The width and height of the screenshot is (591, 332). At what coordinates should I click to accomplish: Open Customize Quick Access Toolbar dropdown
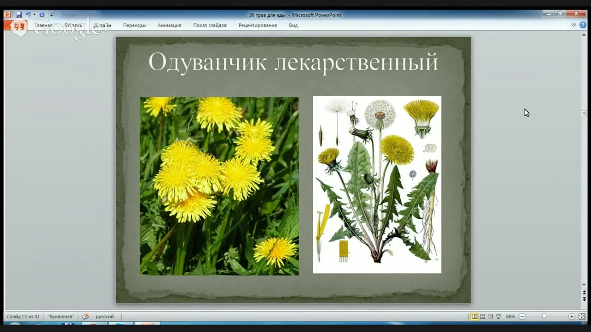tap(51, 15)
